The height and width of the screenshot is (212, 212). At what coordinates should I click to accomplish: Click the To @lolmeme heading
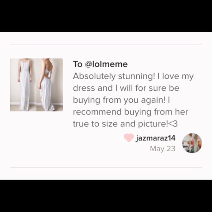(100, 64)
